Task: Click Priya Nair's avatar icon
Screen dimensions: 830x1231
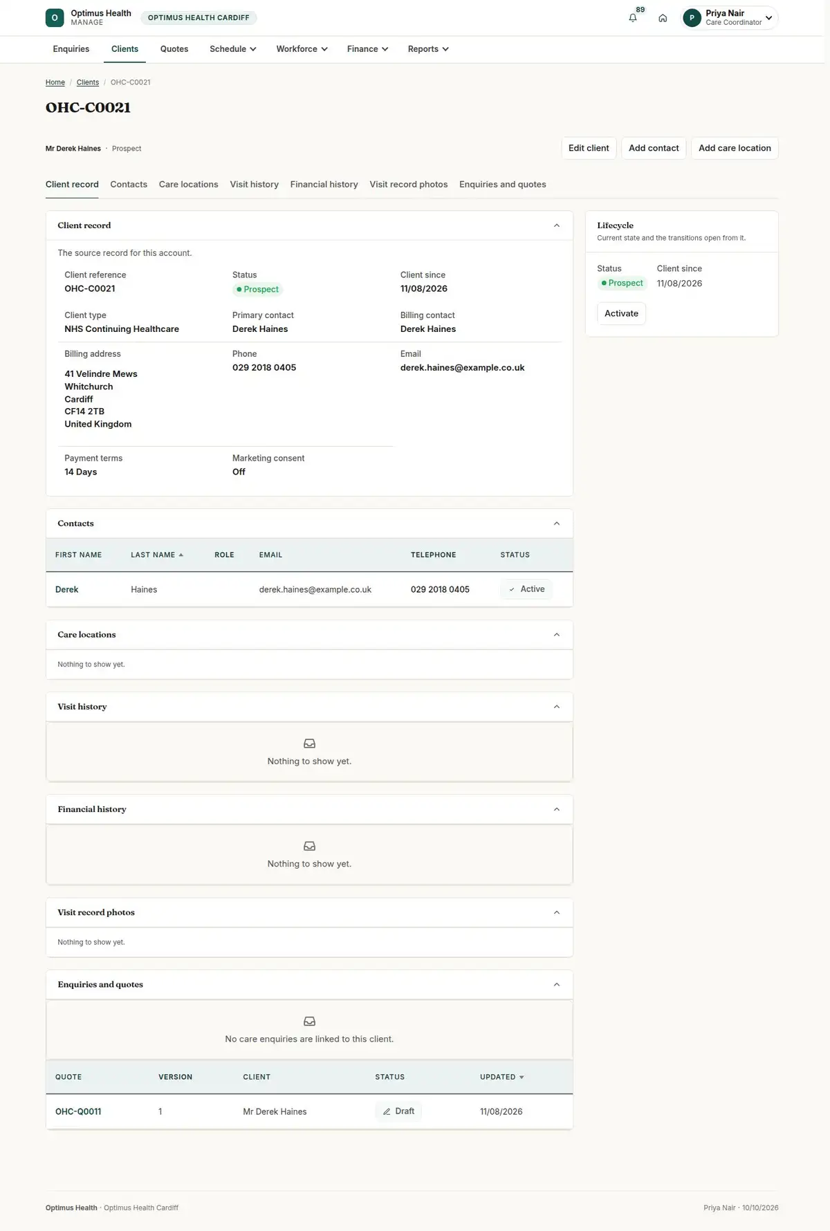Action: (692, 18)
